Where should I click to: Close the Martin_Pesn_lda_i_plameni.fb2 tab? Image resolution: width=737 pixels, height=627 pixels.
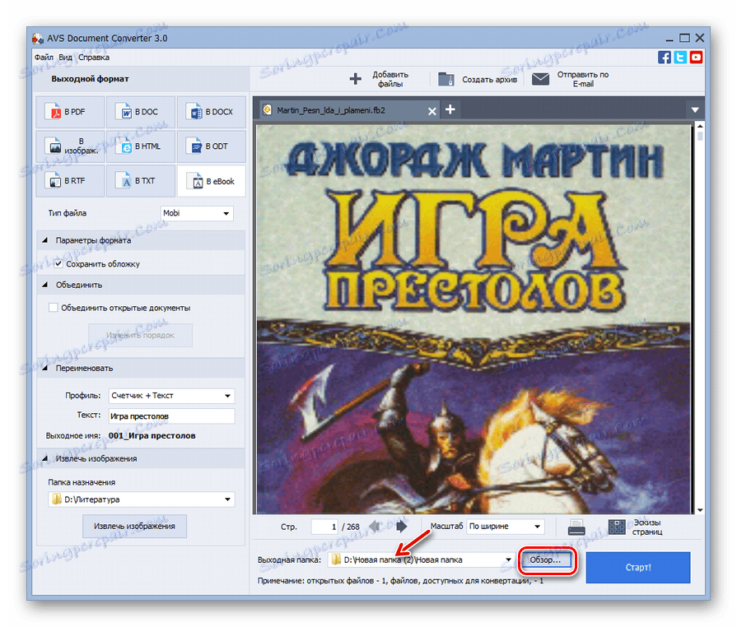432,111
